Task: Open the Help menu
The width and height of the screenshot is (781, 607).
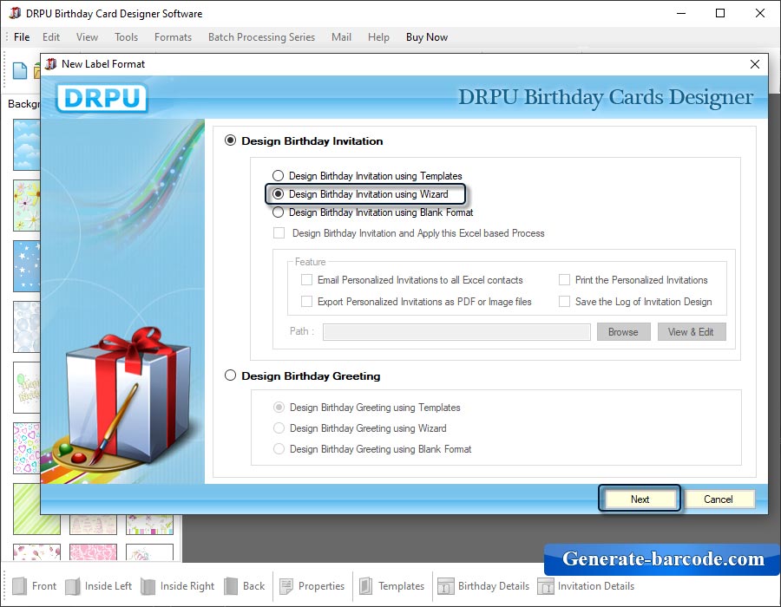Action: coord(378,37)
